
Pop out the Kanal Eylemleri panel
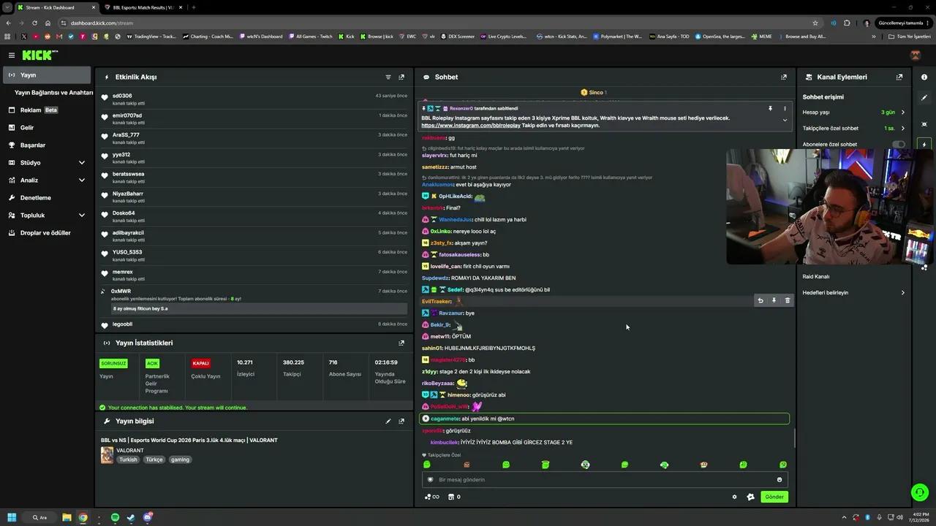point(899,77)
